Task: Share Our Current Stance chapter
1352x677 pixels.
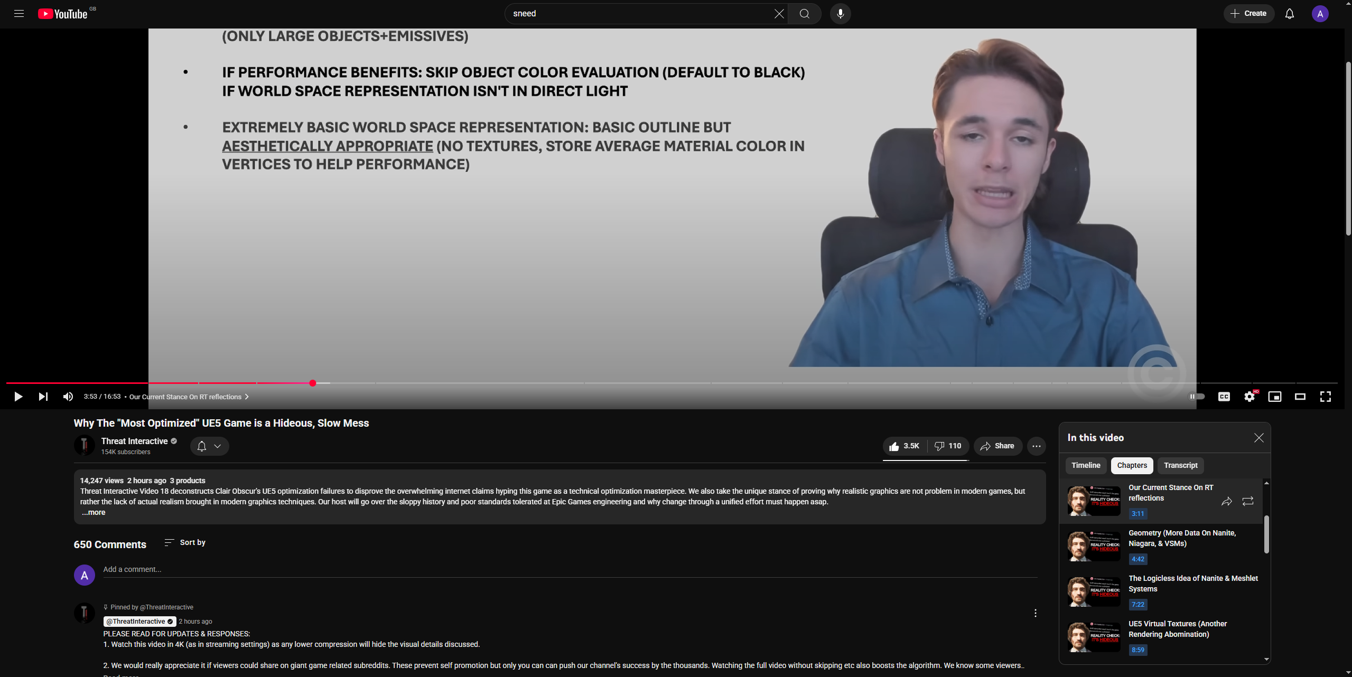Action: click(1226, 501)
